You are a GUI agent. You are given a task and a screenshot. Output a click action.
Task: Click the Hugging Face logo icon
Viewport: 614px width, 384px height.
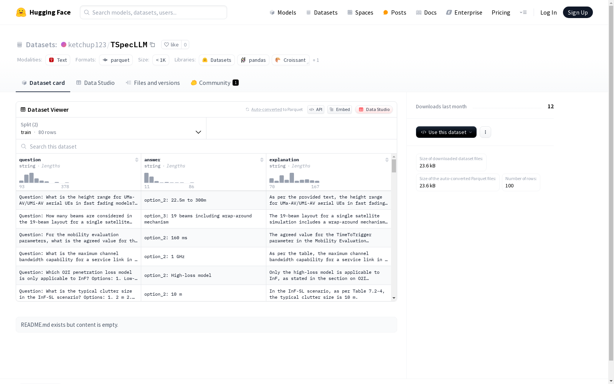21,12
